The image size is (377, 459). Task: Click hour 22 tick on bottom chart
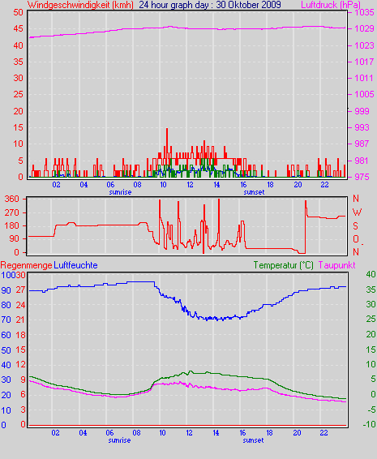(323, 433)
